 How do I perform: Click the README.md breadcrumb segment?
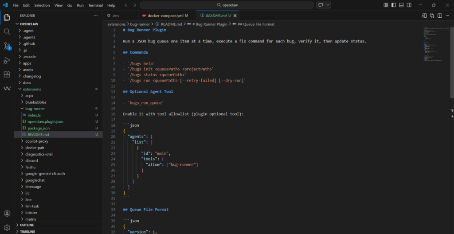(168, 24)
